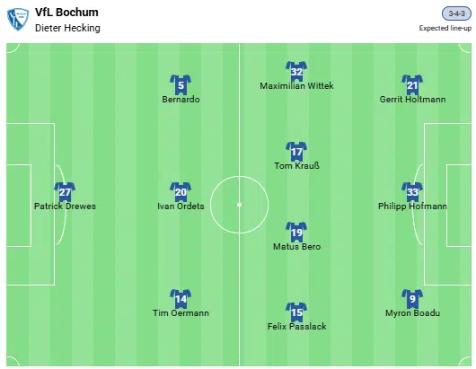Select Gerrit Holtmann's number 21 jersey

[412, 85]
